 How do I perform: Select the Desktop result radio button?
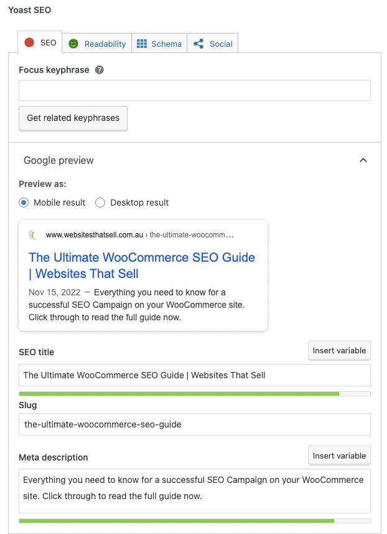click(x=100, y=203)
